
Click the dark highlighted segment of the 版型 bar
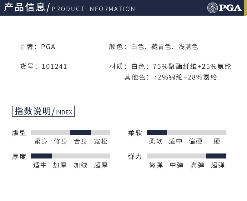point(80,132)
